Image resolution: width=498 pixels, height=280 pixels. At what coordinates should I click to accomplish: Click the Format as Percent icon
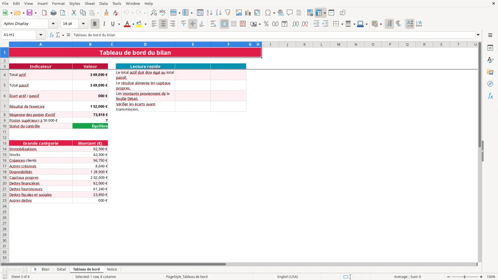click(266, 24)
